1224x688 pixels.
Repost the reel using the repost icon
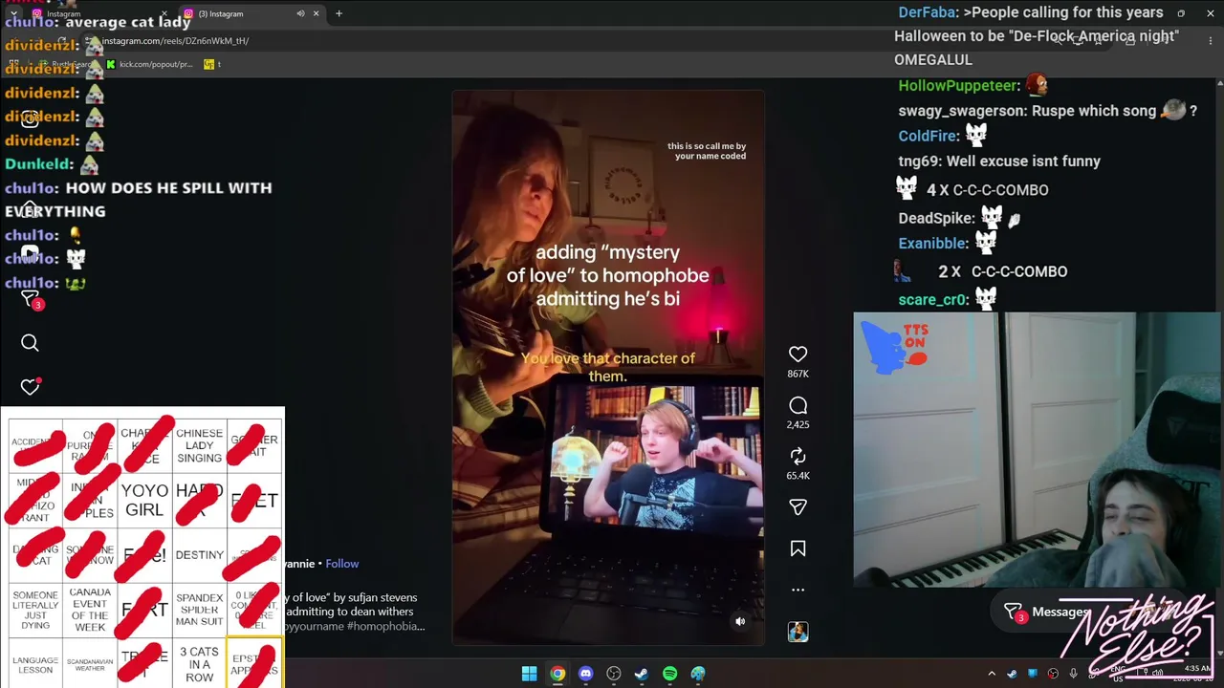coord(798,456)
